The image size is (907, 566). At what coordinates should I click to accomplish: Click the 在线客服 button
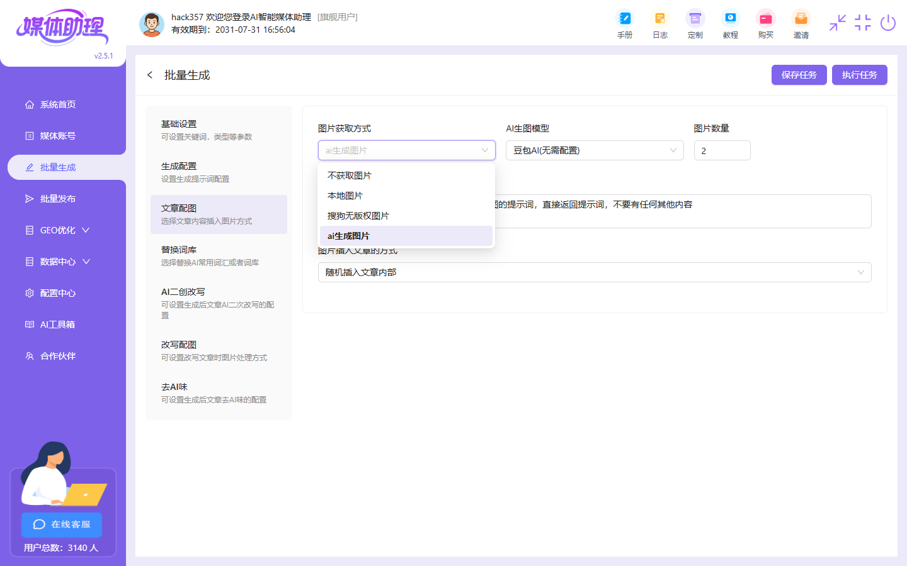click(x=62, y=524)
